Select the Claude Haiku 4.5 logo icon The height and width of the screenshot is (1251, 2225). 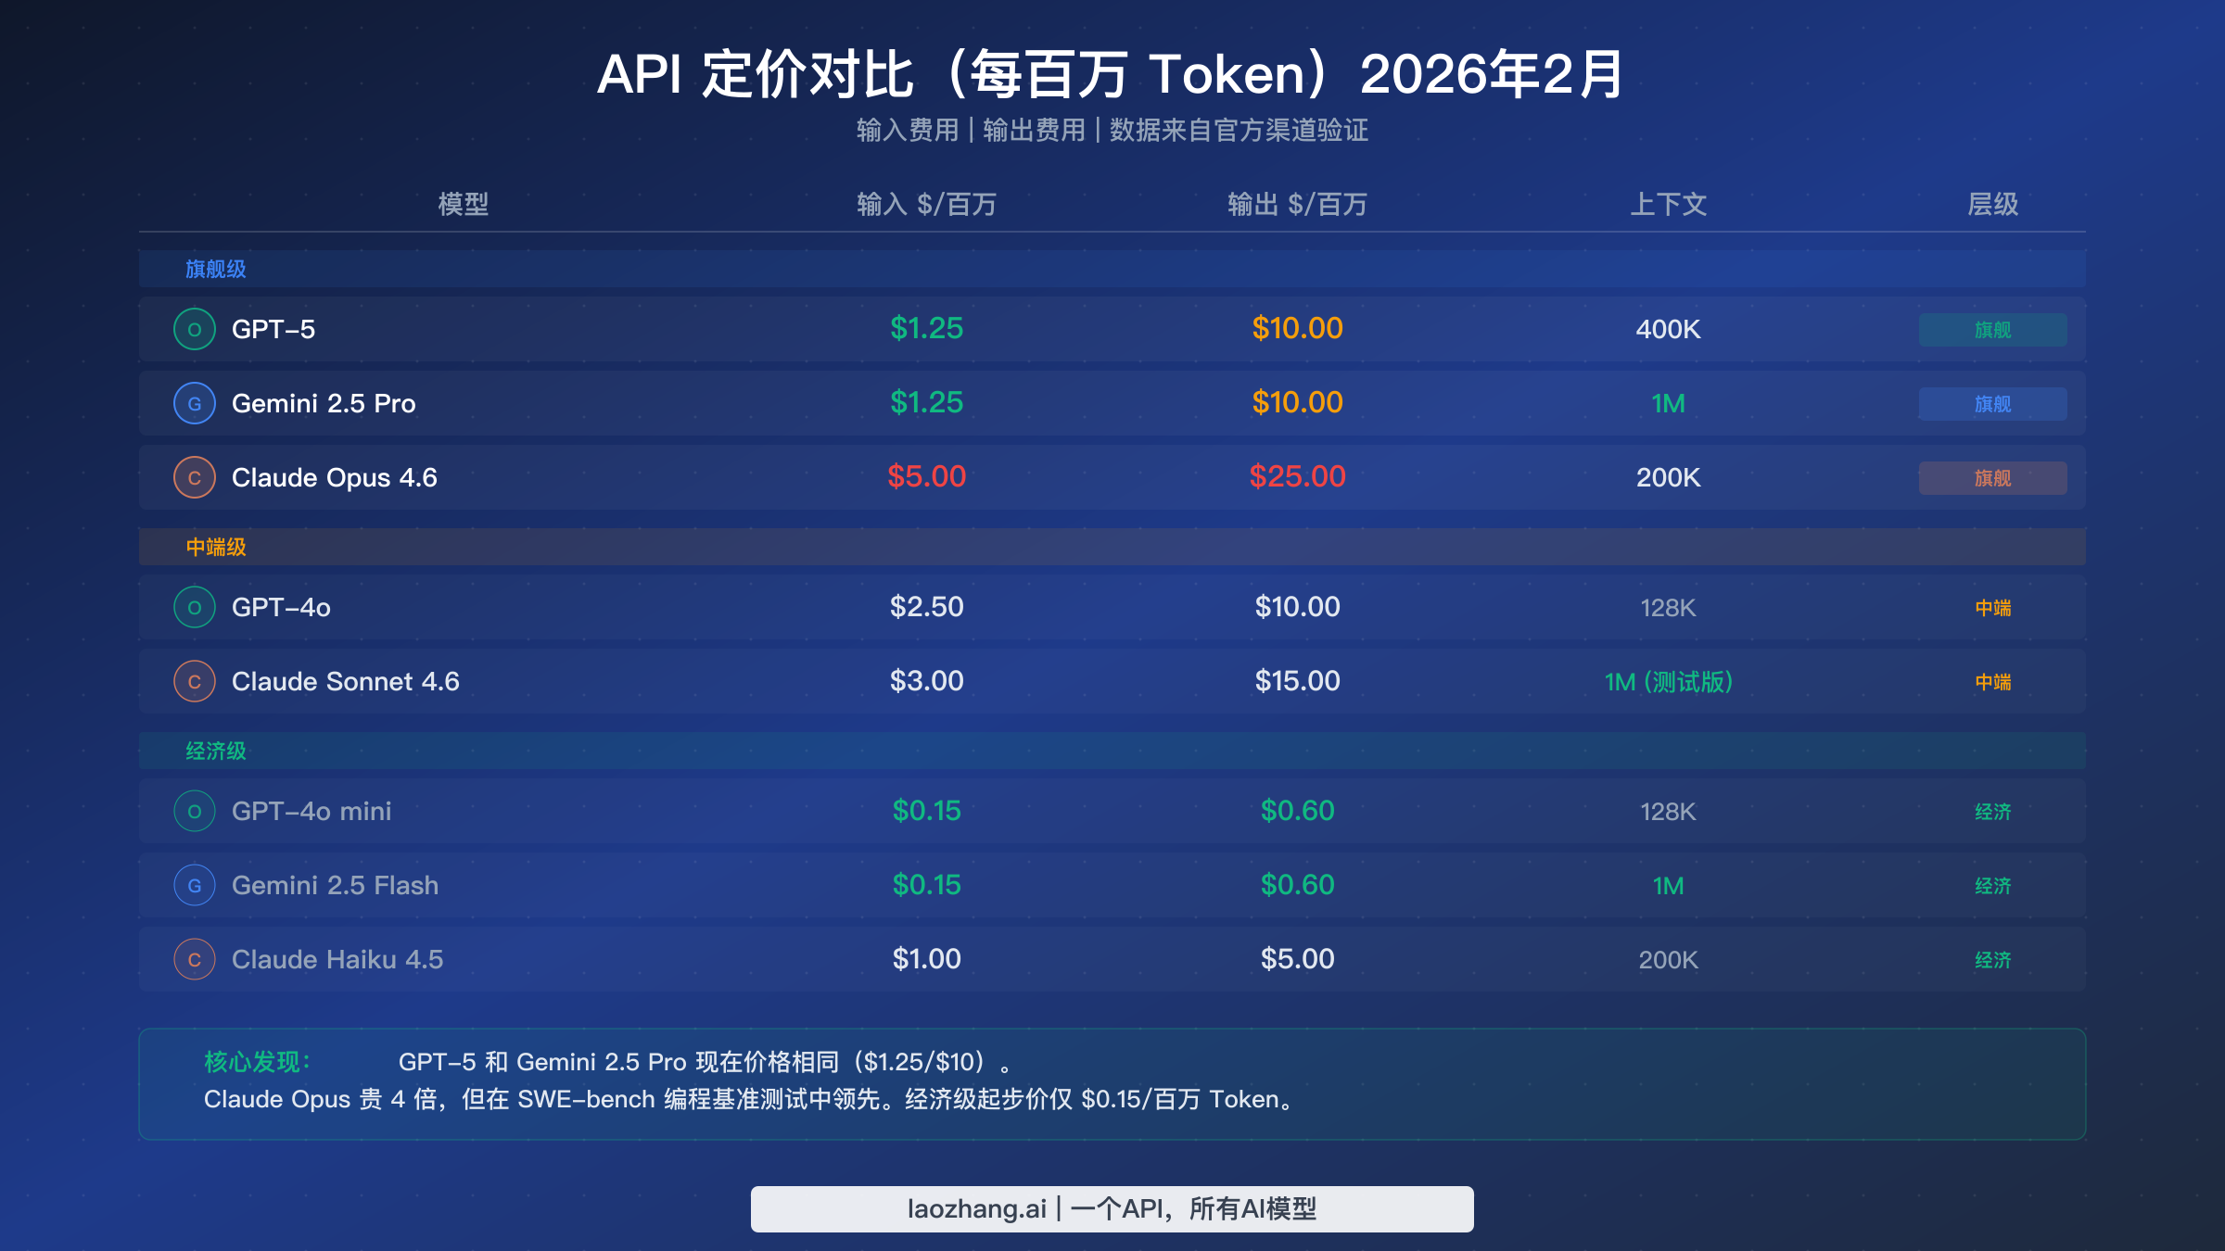(194, 959)
